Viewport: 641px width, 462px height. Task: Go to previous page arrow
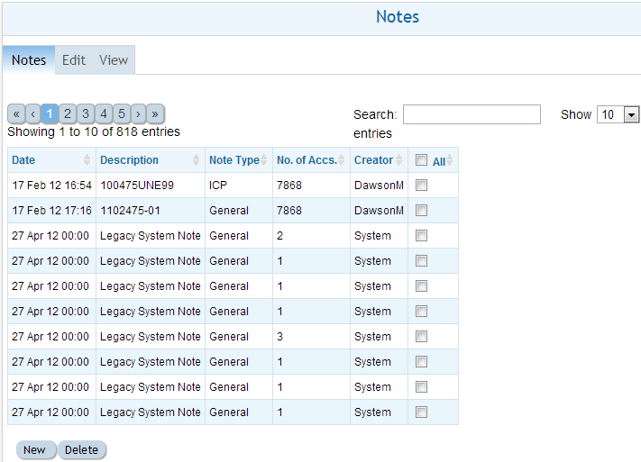click(32, 114)
